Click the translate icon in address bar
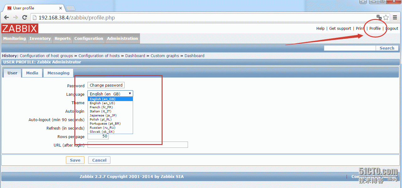402x188 pixels. pyautogui.click(x=379, y=17)
